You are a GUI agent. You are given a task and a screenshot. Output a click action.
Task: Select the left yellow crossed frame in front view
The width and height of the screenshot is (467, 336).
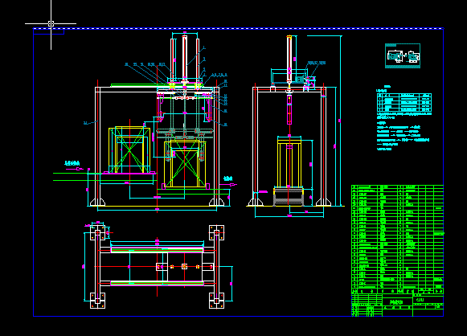click(x=129, y=150)
